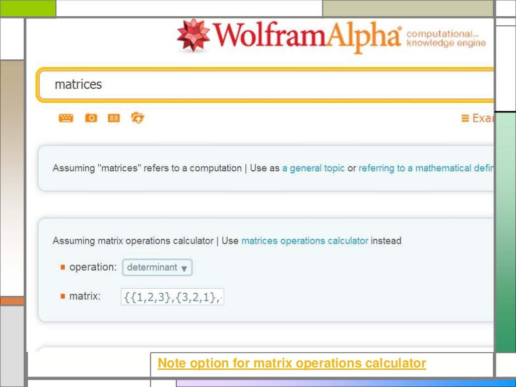Select "referring to a mathematical definition" link
516x387 pixels.
tap(426, 168)
